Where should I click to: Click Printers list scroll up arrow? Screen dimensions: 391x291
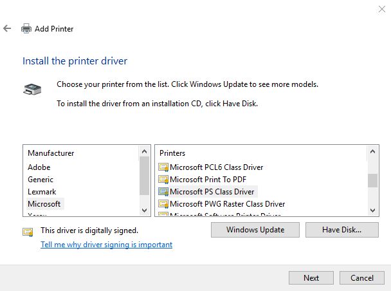pyautogui.click(x=372, y=151)
